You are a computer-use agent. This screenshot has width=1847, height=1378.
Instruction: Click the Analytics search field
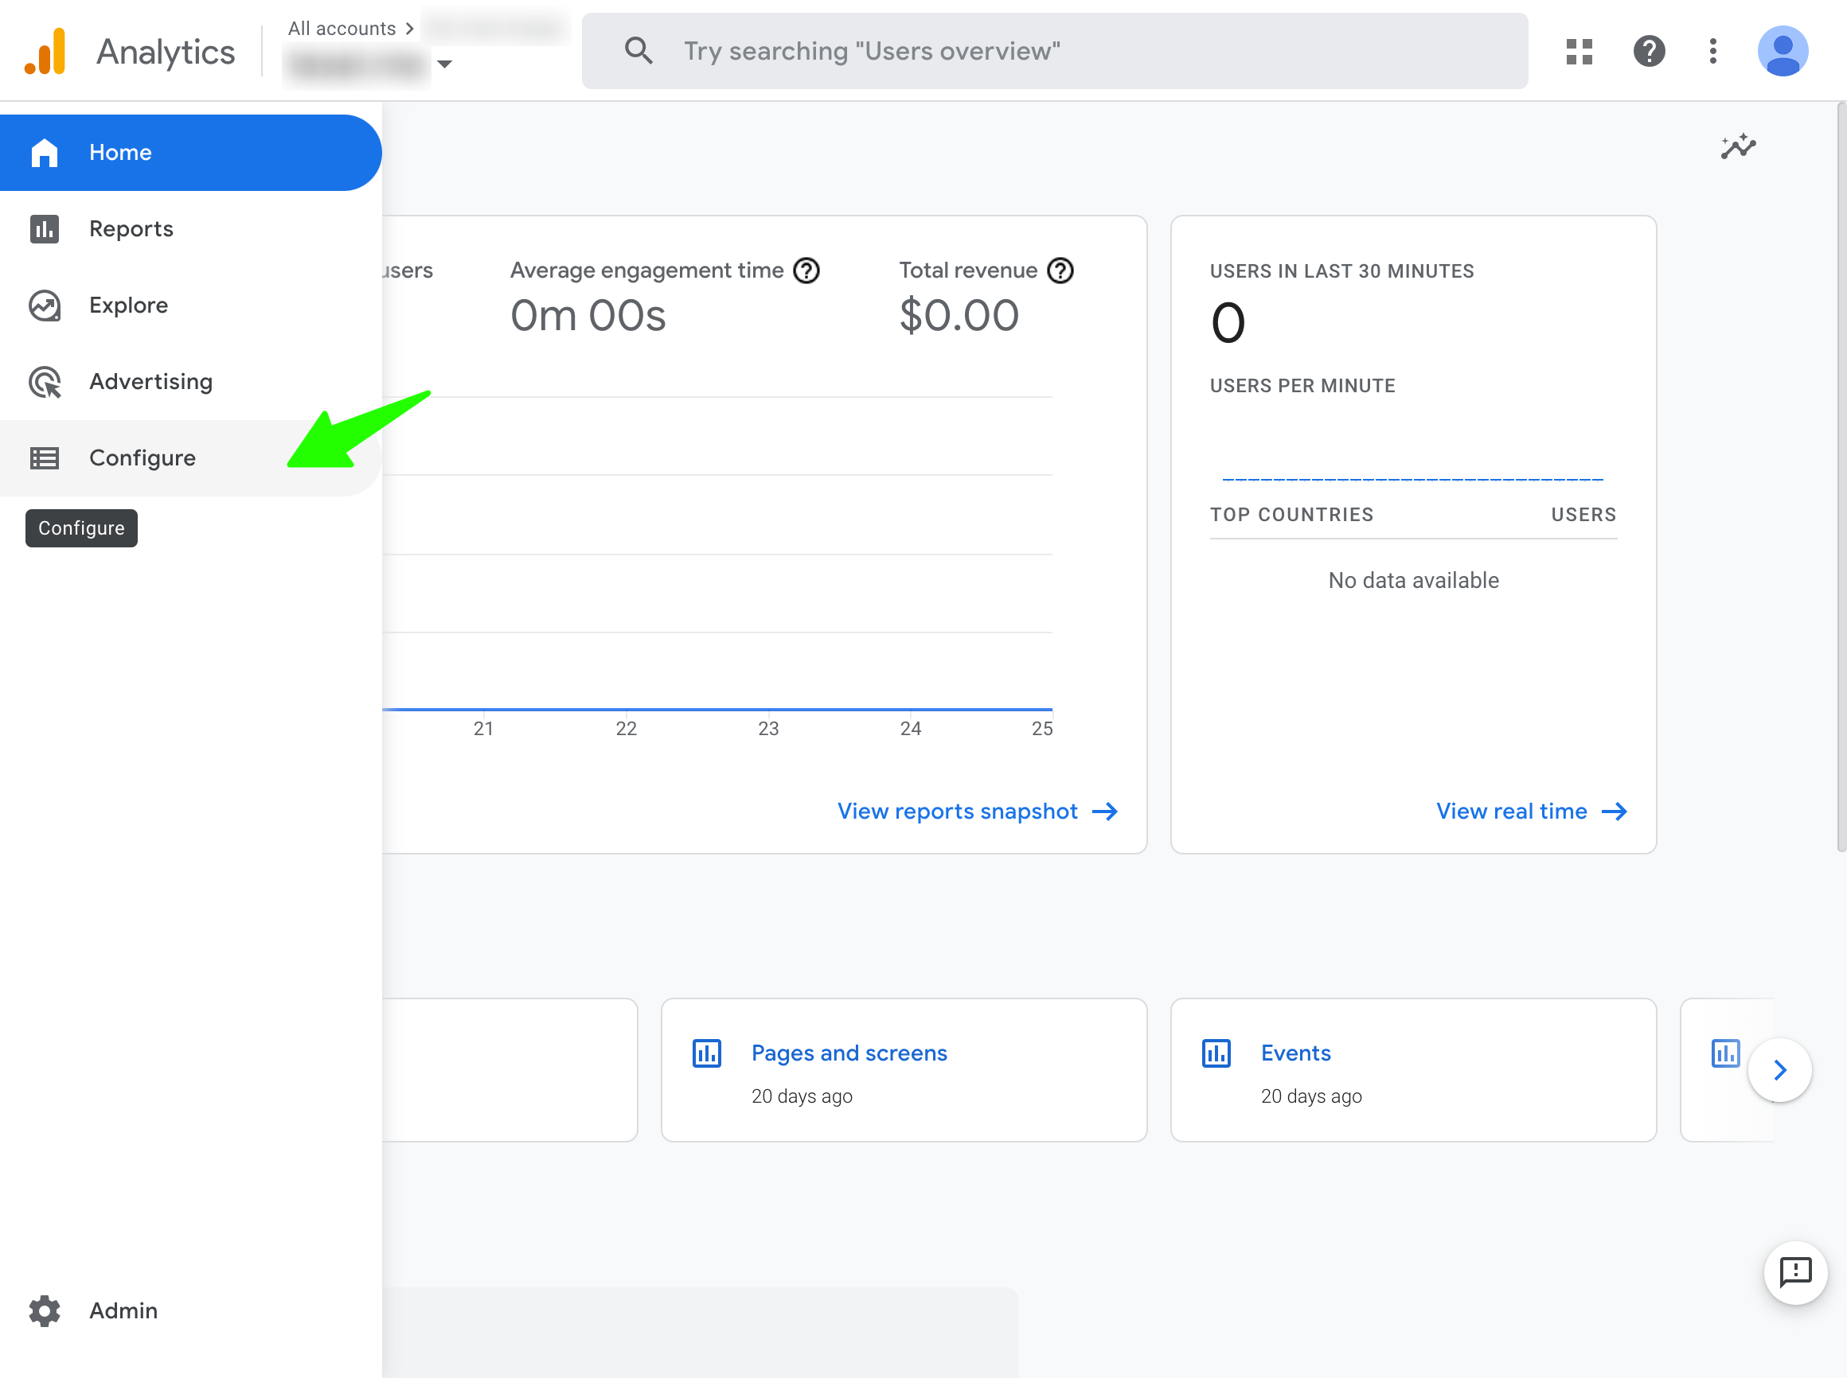(x=1054, y=52)
